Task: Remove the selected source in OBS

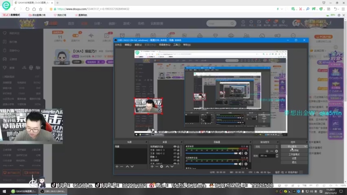Action: 157,166
